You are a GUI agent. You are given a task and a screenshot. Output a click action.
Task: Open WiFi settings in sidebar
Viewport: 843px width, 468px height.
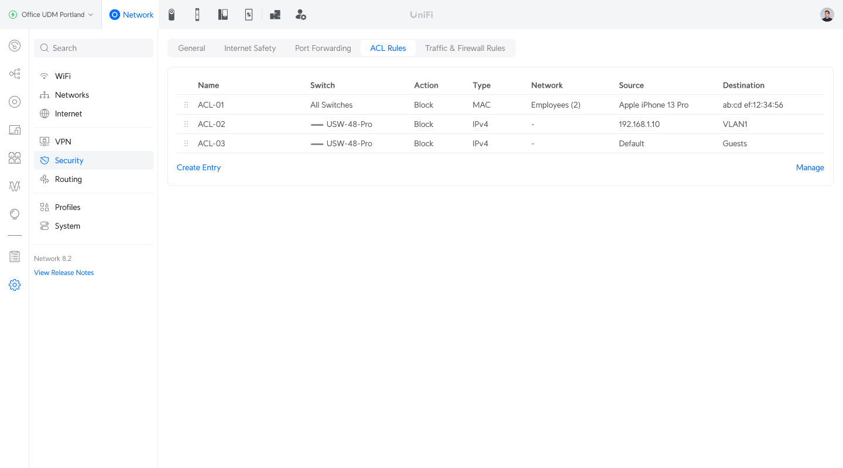(x=63, y=76)
